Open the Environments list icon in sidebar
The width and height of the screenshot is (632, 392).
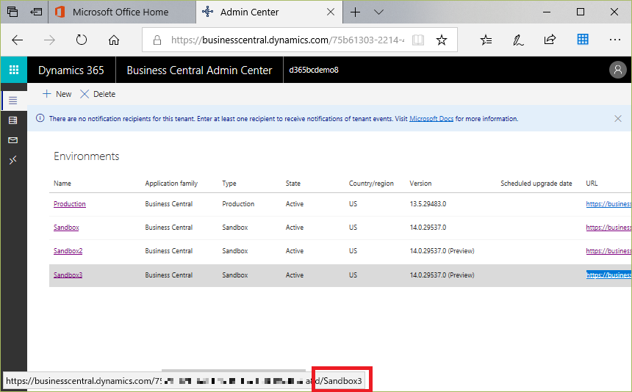(x=13, y=101)
